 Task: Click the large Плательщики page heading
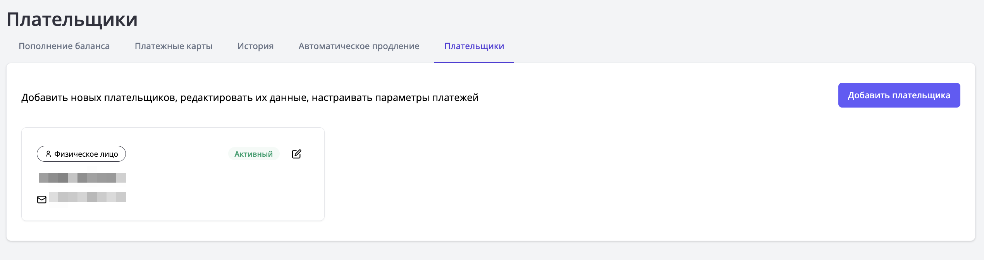click(x=72, y=19)
